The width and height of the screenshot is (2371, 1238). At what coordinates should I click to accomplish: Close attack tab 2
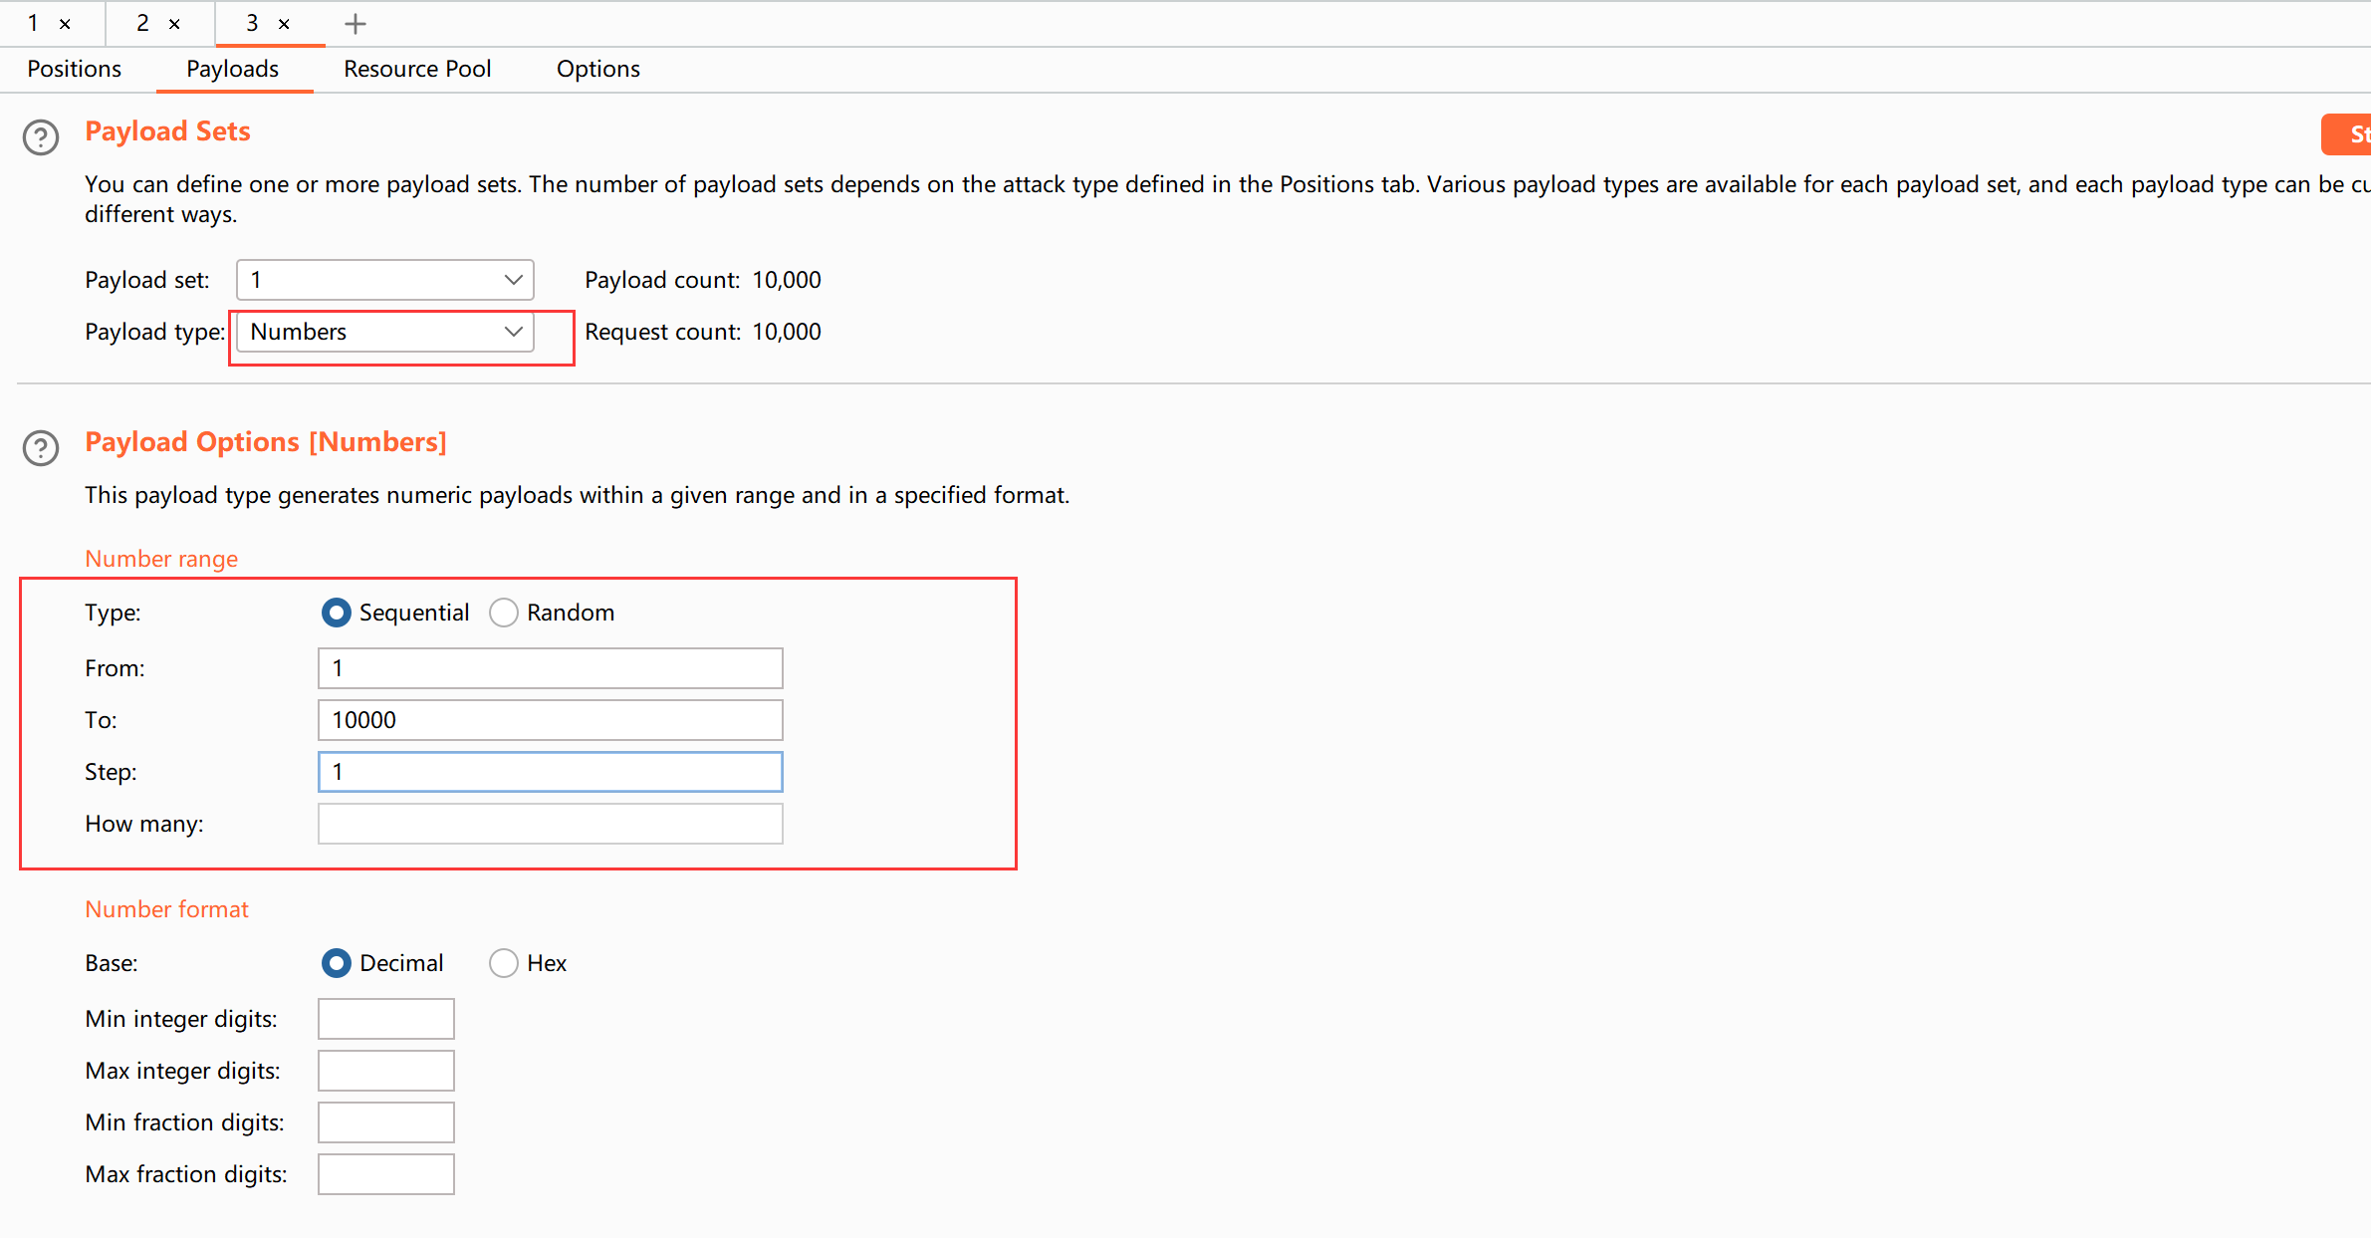click(x=174, y=24)
